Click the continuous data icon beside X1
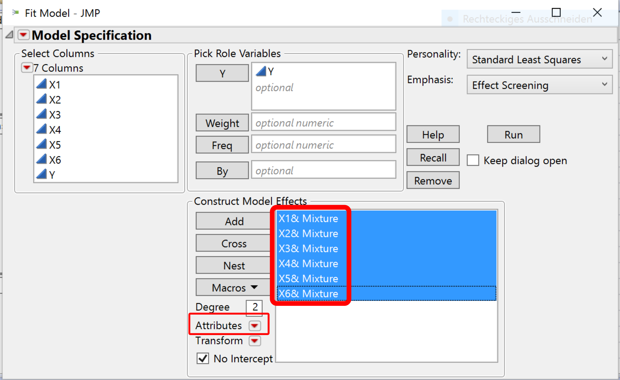The width and height of the screenshot is (620, 380). (x=41, y=84)
